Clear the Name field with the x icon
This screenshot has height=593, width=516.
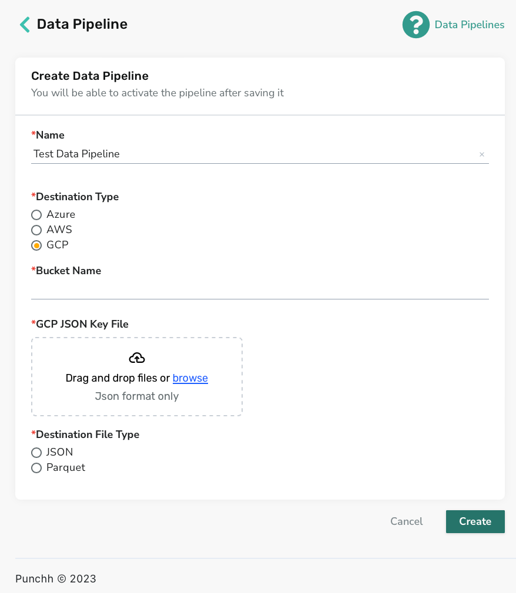[481, 154]
